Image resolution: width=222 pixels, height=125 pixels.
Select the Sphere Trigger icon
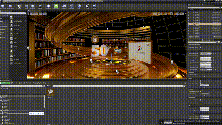[11, 64]
